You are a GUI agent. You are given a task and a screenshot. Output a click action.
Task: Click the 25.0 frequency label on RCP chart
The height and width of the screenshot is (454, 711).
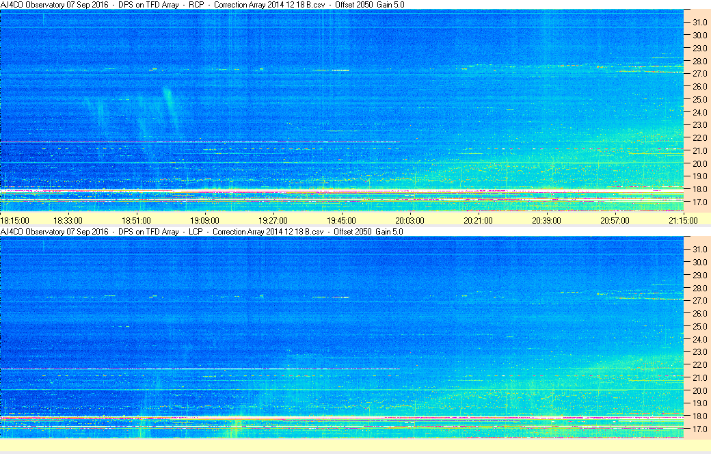(699, 99)
